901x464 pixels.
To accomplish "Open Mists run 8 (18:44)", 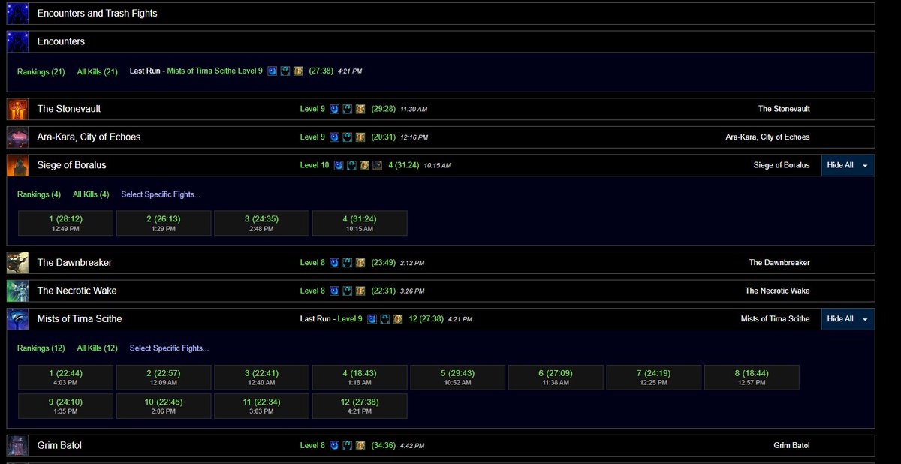I will tap(752, 378).
